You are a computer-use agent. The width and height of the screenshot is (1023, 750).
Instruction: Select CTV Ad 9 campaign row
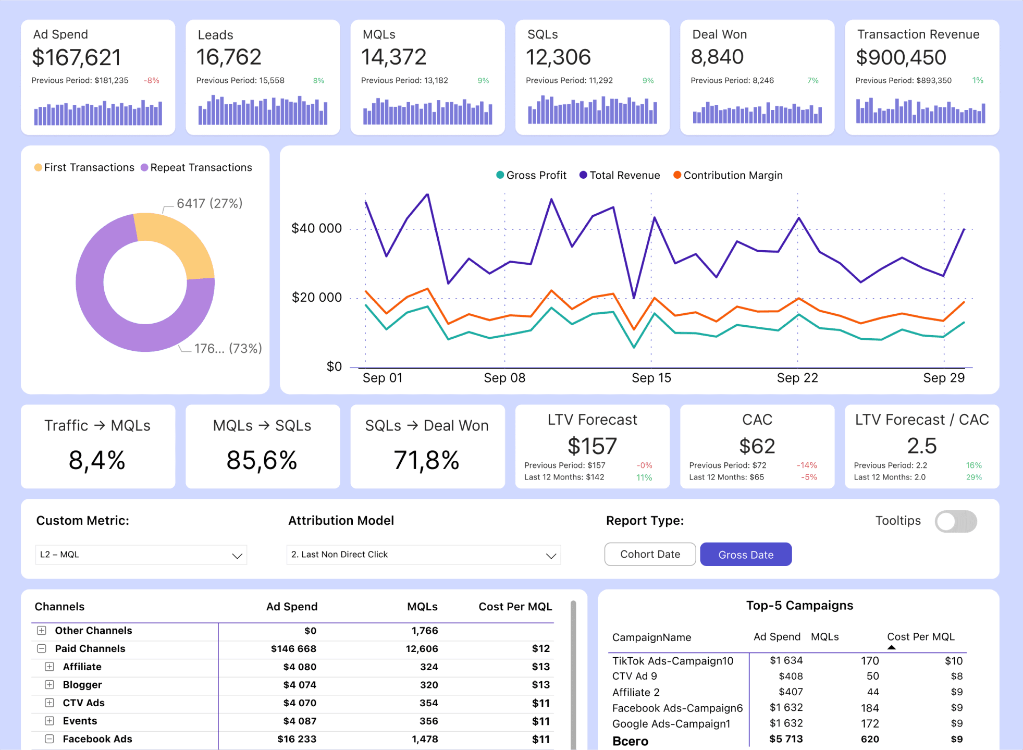(787, 676)
